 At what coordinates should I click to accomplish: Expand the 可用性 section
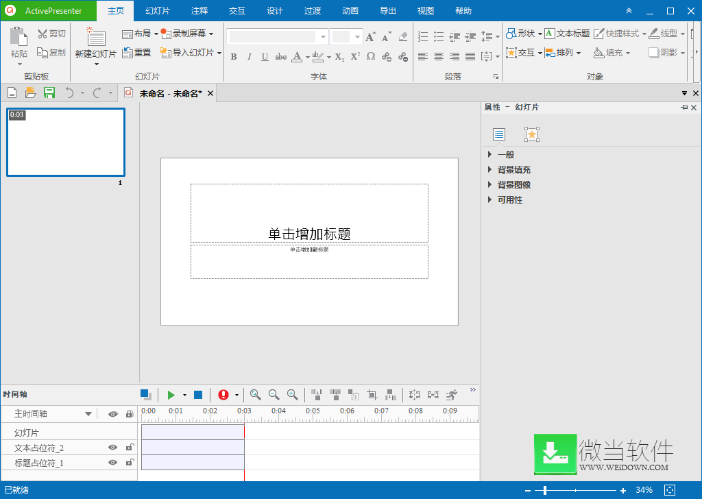tap(489, 199)
